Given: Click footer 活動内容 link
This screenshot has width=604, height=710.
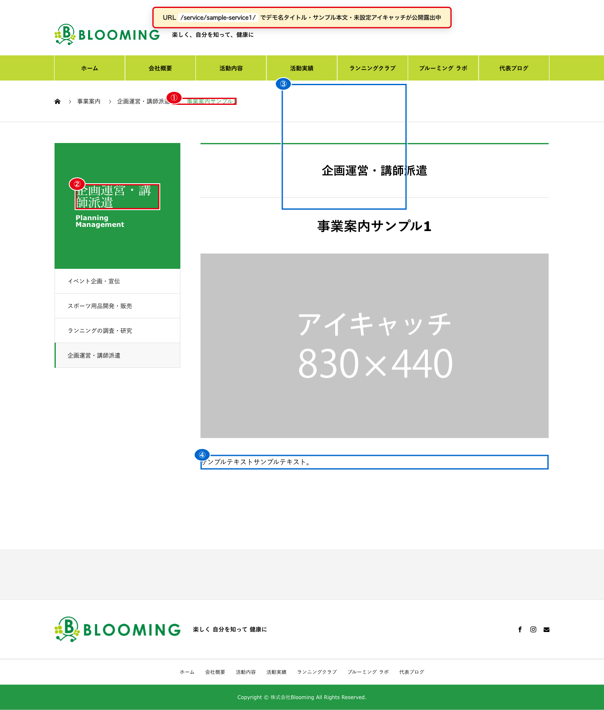Looking at the screenshot, I should (246, 672).
